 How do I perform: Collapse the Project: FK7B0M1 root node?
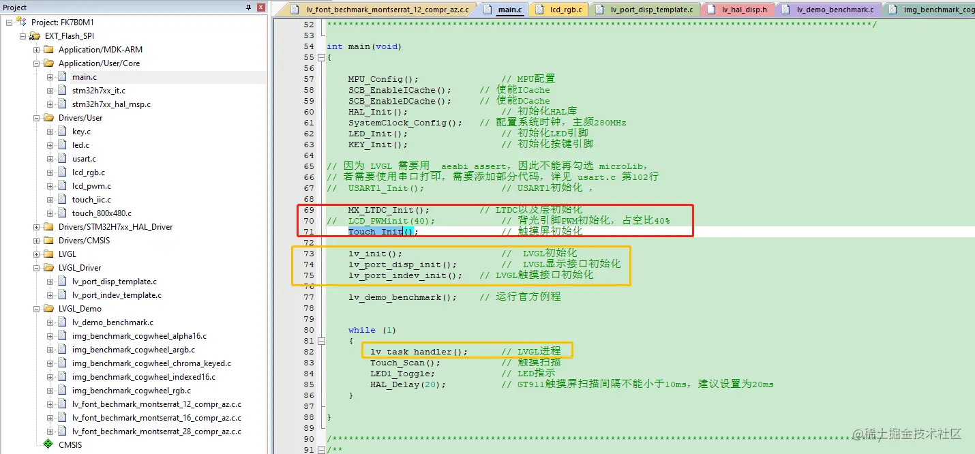[9, 22]
